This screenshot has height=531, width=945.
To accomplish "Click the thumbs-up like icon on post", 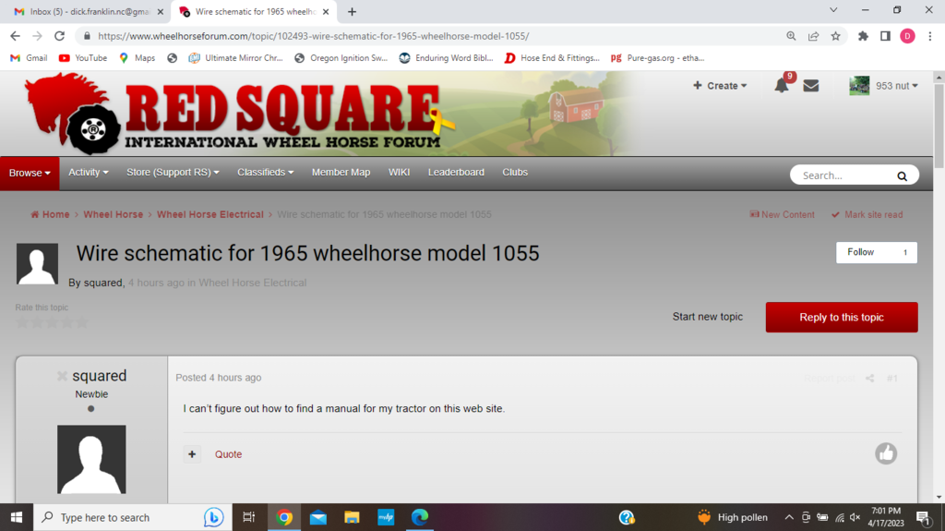I will pos(886,453).
